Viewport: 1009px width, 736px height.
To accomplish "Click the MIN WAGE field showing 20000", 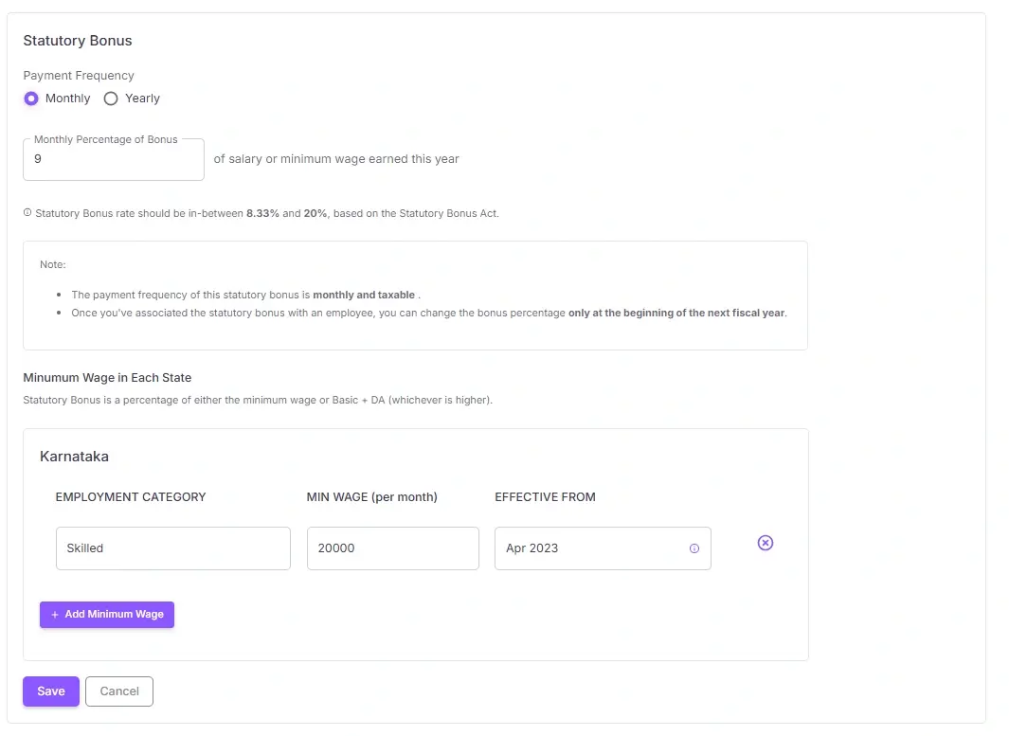I will [x=392, y=548].
